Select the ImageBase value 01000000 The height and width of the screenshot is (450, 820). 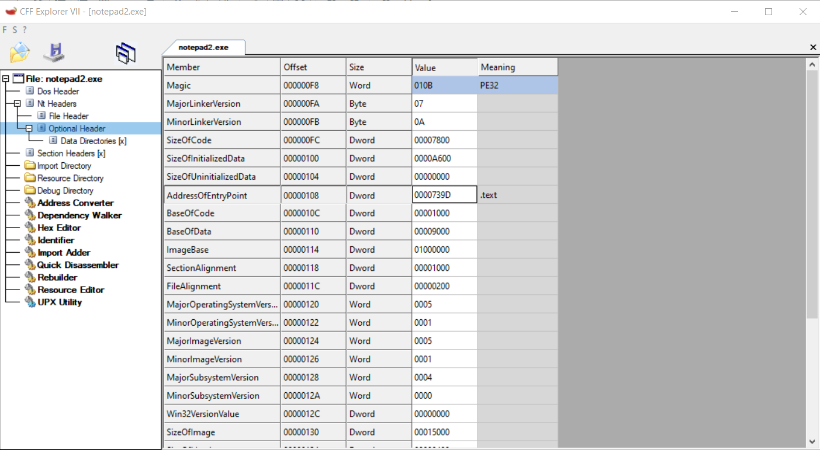(445, 249)
